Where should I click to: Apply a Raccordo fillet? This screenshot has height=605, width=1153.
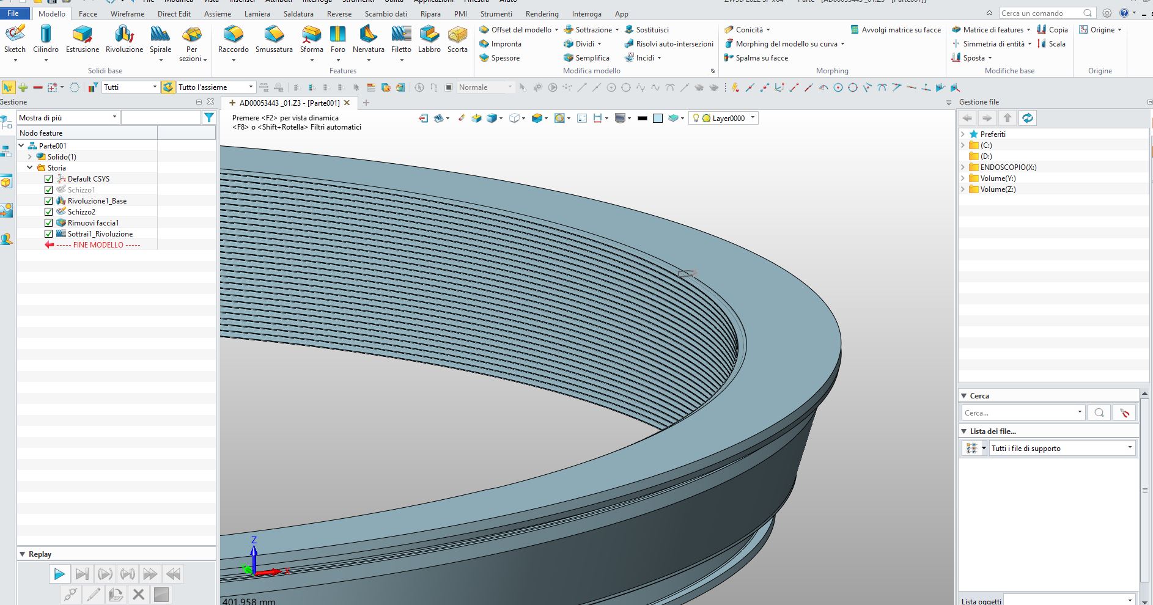pos(234,40)
